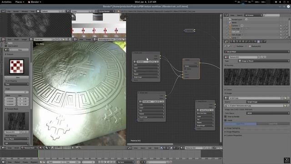Click the Texture.001 name field in properties
Image resolution: width=291 pixels, height=164 pixels.
(x=243, y=57)
